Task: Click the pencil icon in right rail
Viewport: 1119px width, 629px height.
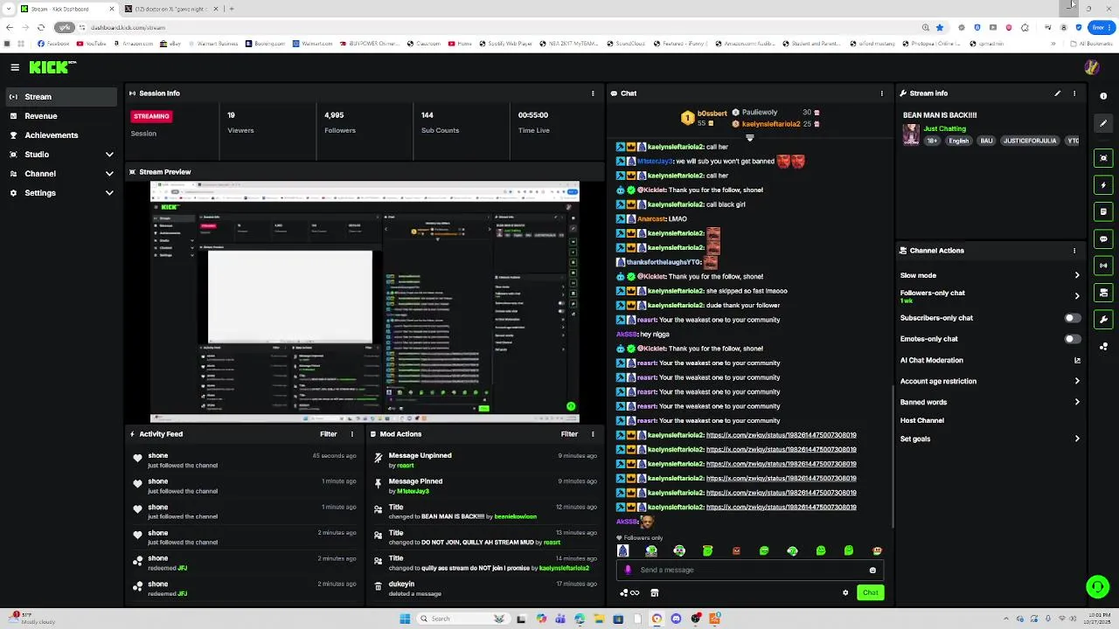Action: (1103, 123)
